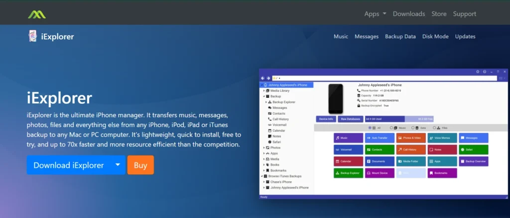Click the back arrow in app toolbar

point(263,78)
